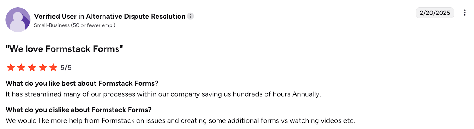This screenshot has height=129, width=474.
Task: Click the phrase "hundreds of hours"
Action: click(262, 94)
